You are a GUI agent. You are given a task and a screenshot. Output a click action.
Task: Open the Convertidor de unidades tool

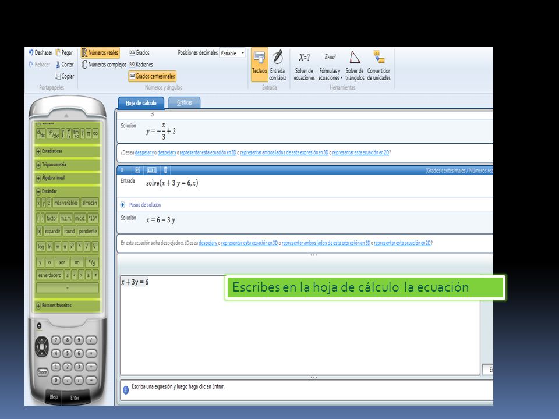click(x=378, y=66)
